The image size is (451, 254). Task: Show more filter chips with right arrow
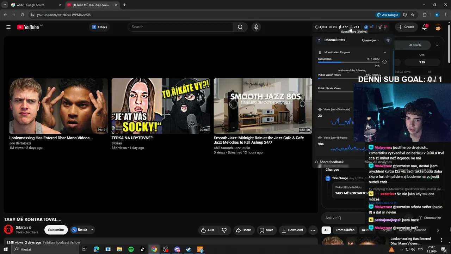click(x=438, y=230)
